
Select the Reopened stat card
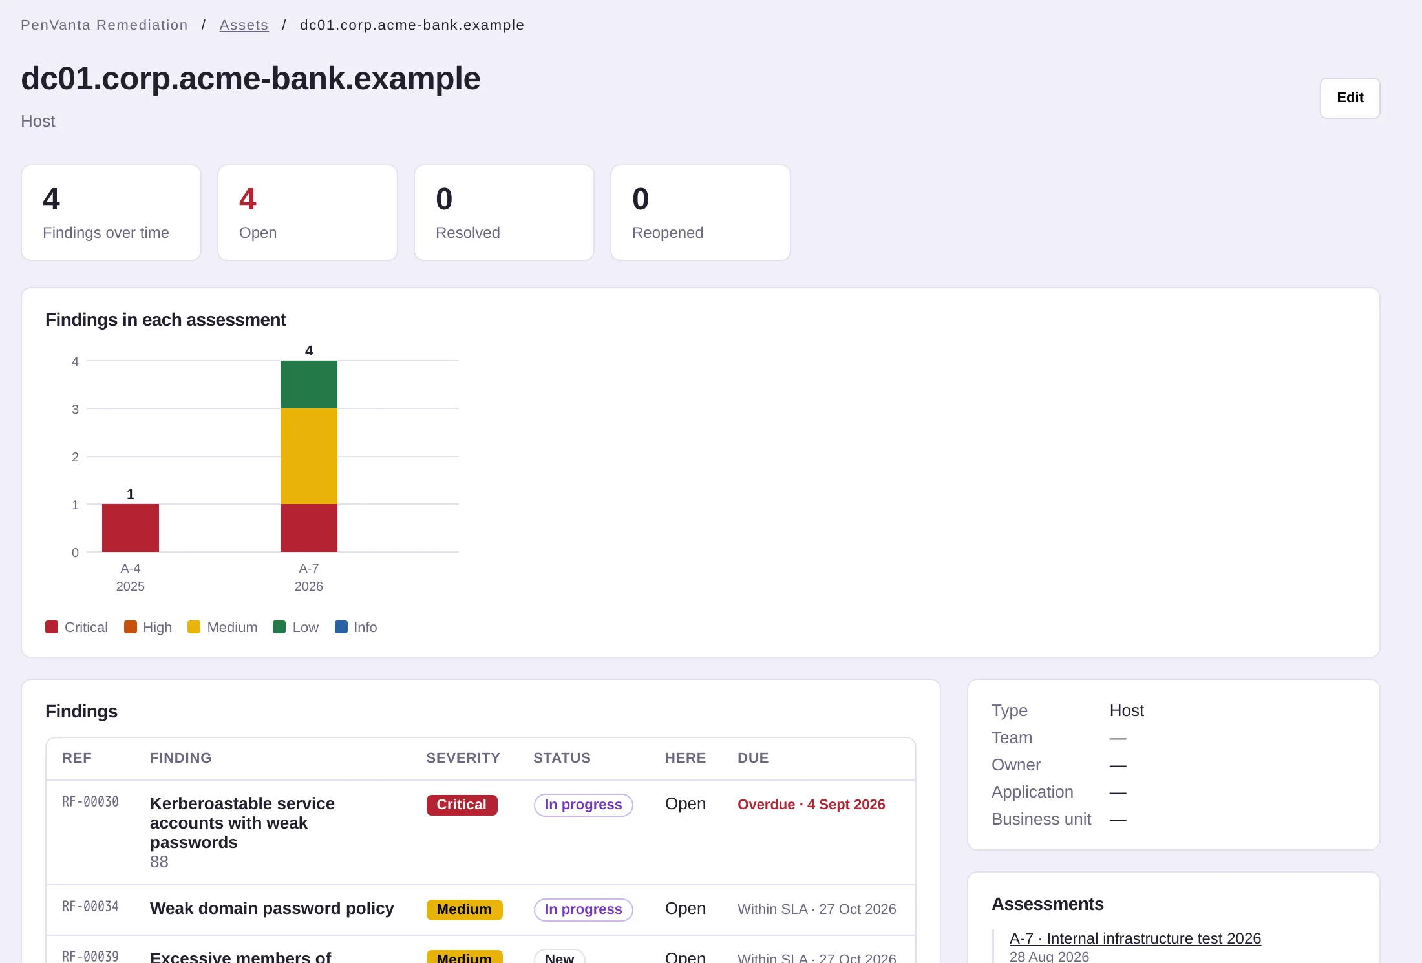point(701,213)
